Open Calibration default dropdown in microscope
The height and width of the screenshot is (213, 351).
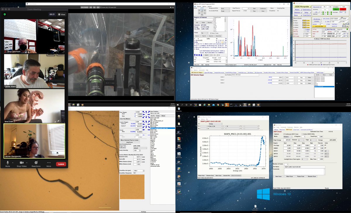[140, 148]
